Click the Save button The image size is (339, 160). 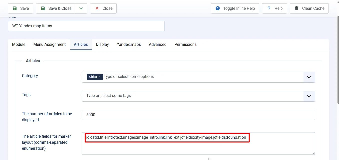point(21,8)
